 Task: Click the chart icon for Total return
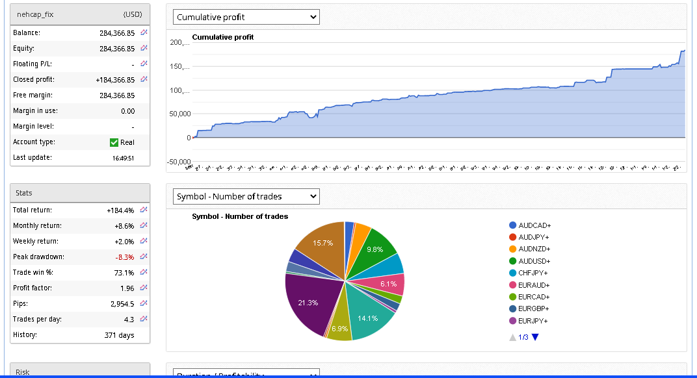pos(144,210)
